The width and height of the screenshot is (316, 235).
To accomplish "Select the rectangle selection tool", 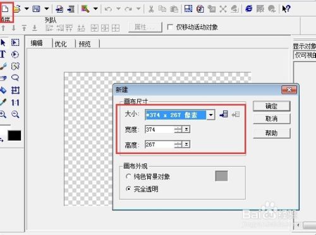I will (15, 42).
